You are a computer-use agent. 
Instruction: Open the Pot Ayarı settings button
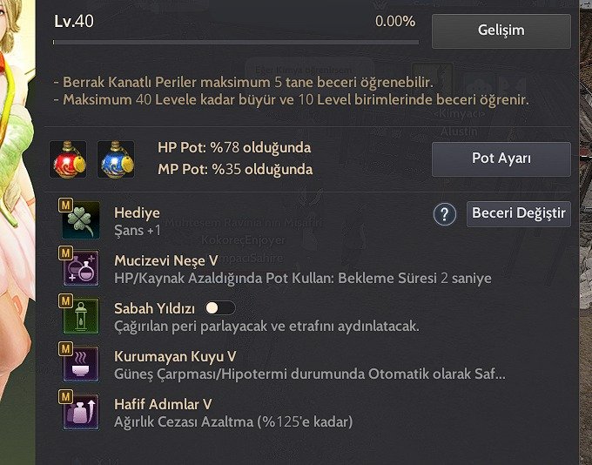pyautogui.click(x=501, y=159)
